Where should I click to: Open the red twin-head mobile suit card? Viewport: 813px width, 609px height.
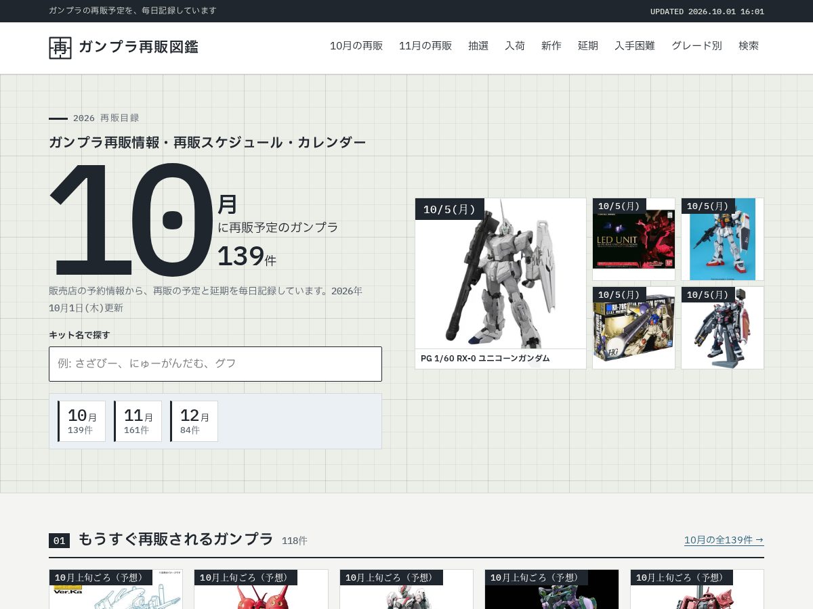tap(261, 589)
